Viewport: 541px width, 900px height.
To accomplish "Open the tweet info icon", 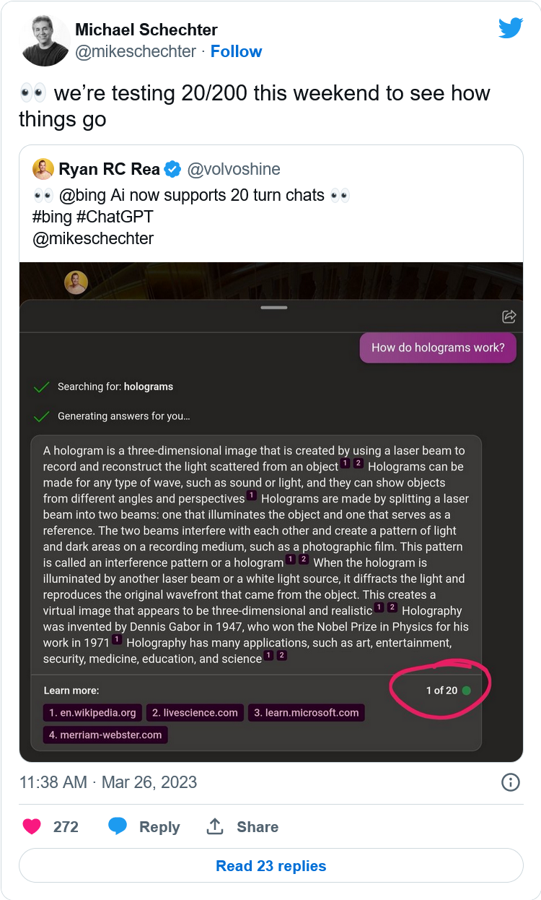I will pyautogui.click(x=511, y=782).
